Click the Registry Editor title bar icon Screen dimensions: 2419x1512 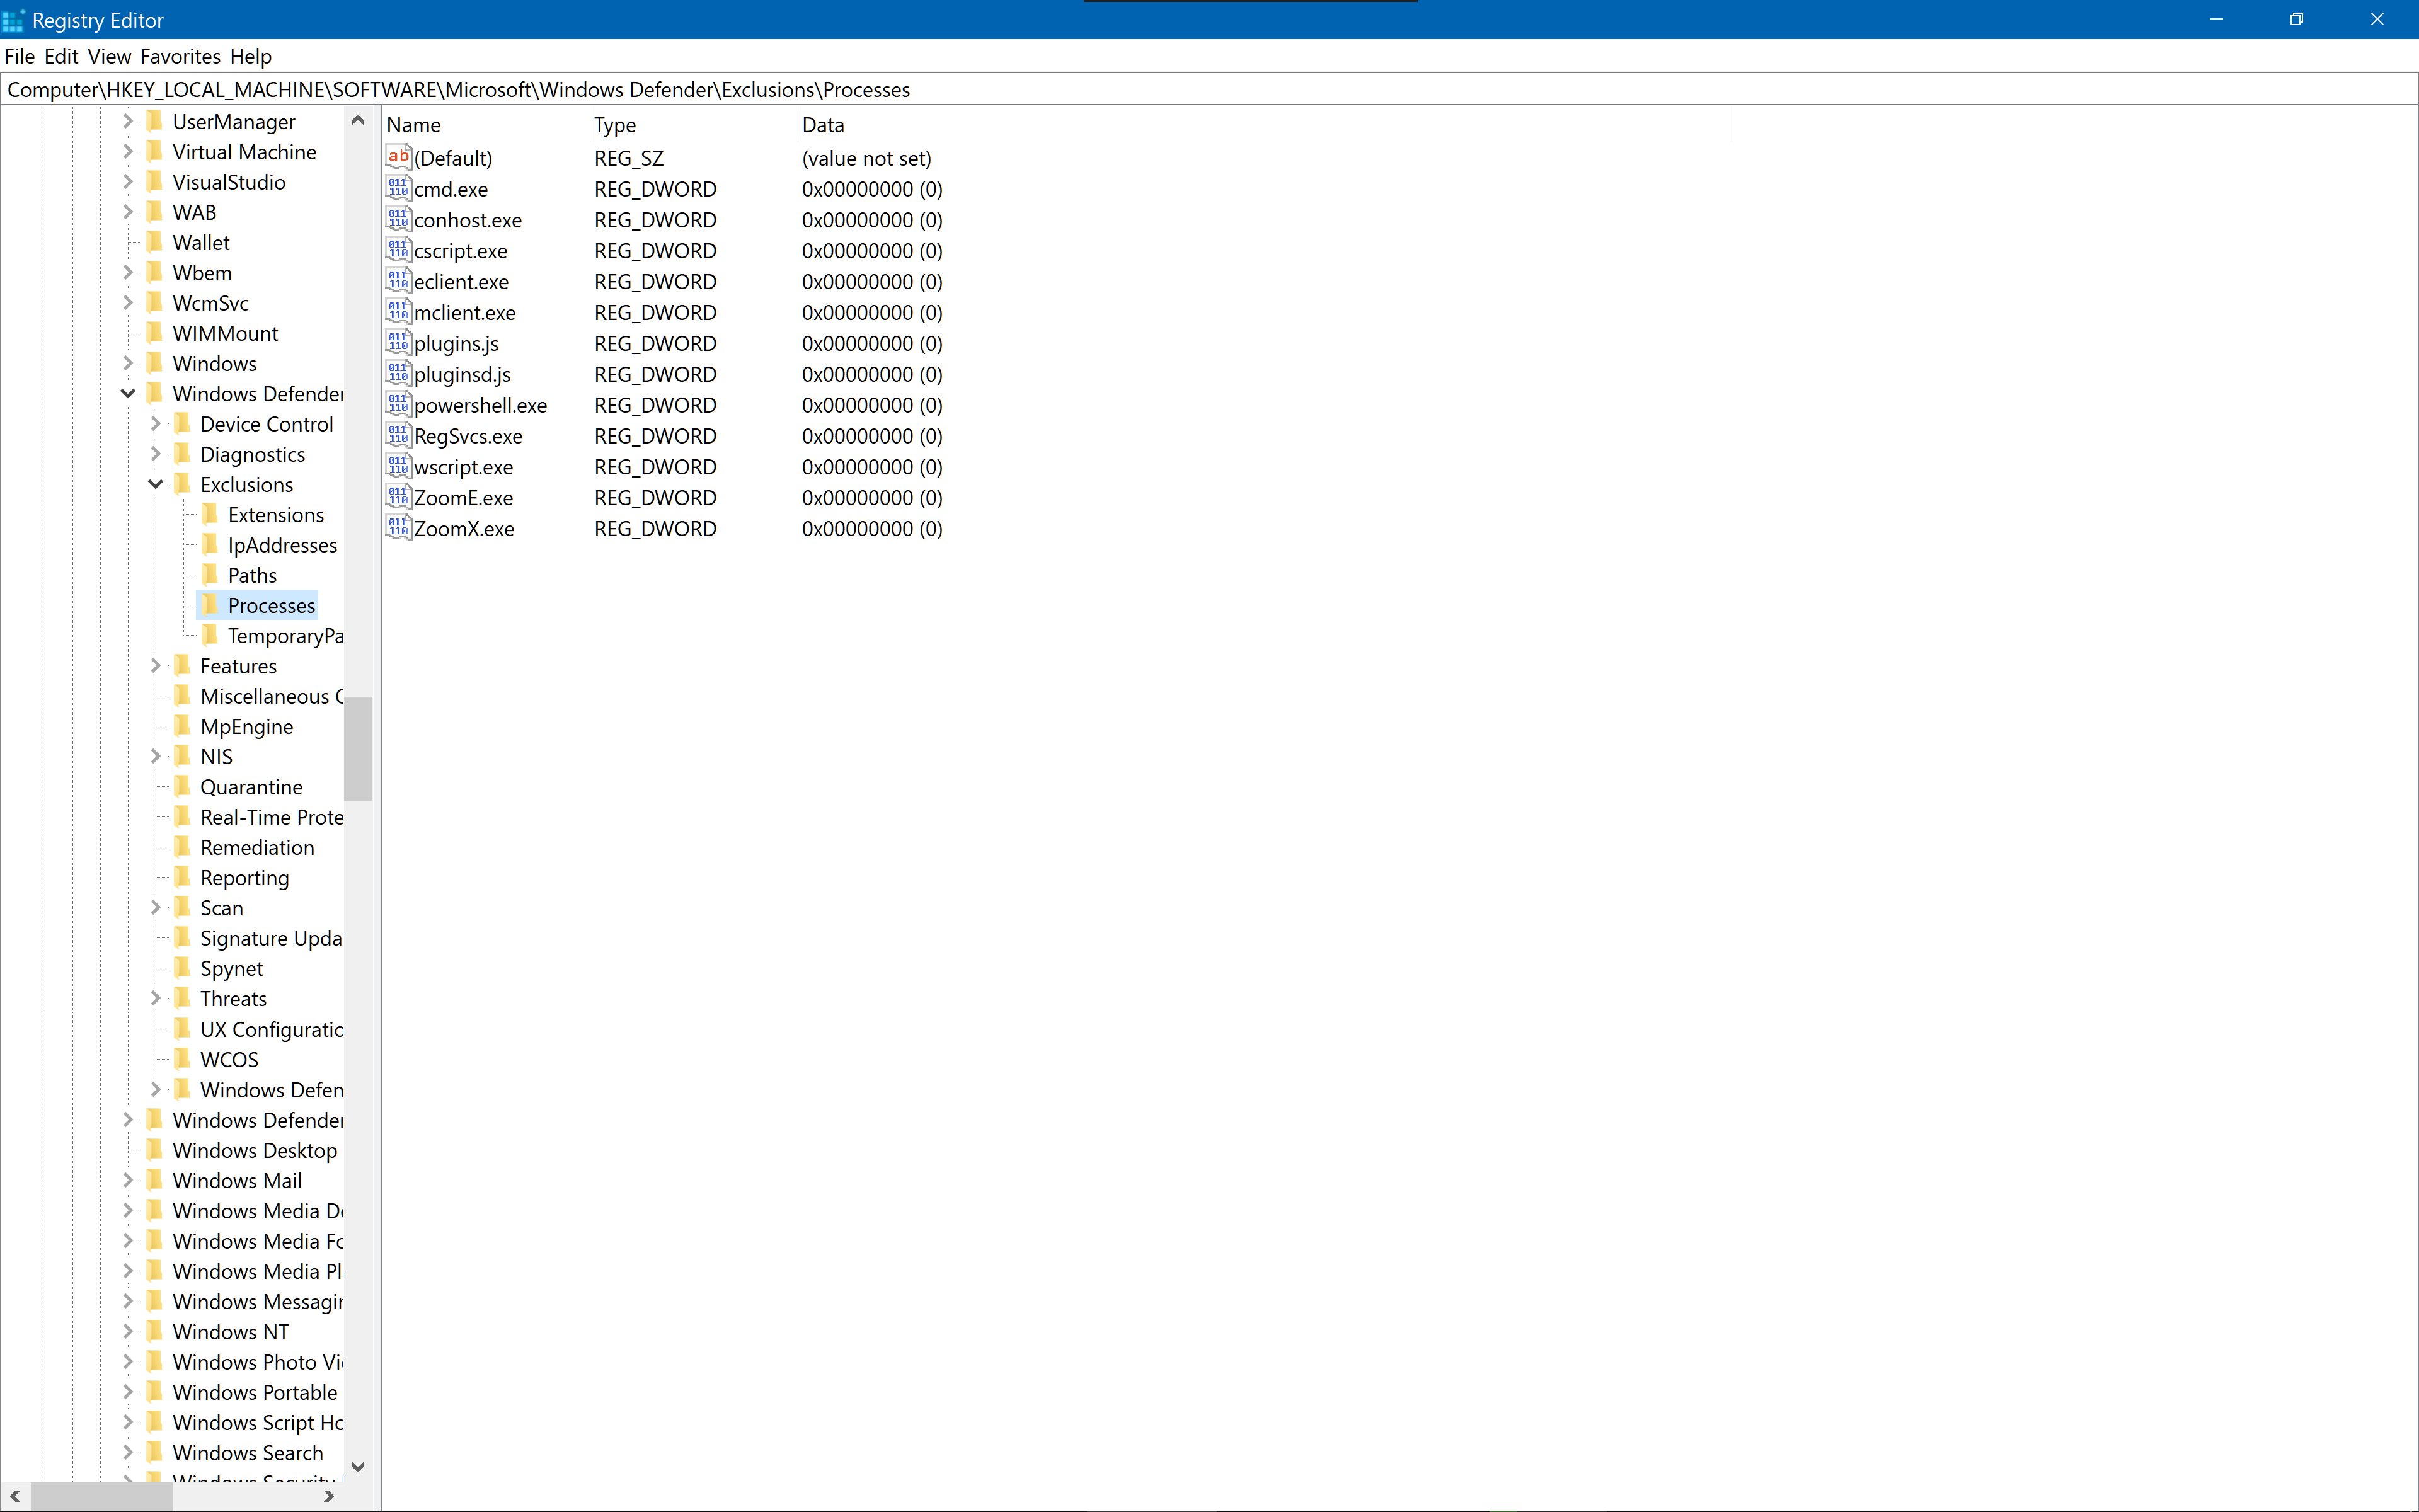[13, 20]
